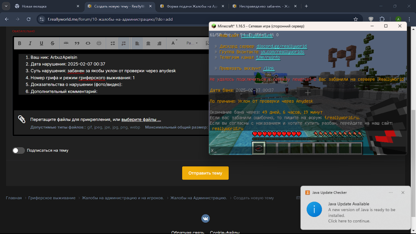The width and height of the screenshot is (416, 234).
Task: Toggle the numbered list button
Action: 124,43
